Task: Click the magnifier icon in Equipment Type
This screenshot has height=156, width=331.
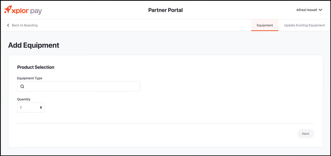Action: pyautogui.click(x=22, y=87)
